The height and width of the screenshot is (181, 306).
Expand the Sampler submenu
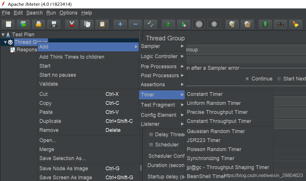coord(162,46)
